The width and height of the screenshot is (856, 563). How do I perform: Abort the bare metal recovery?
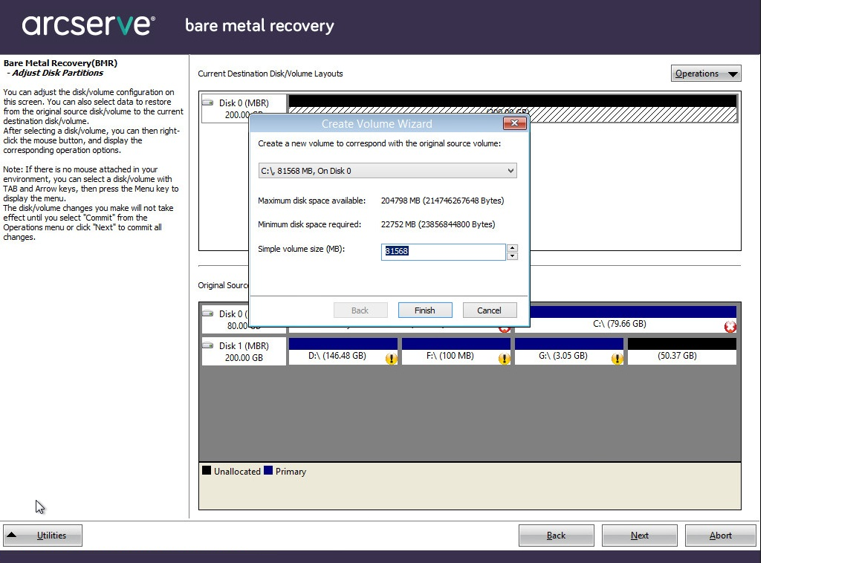coord(721,536)
